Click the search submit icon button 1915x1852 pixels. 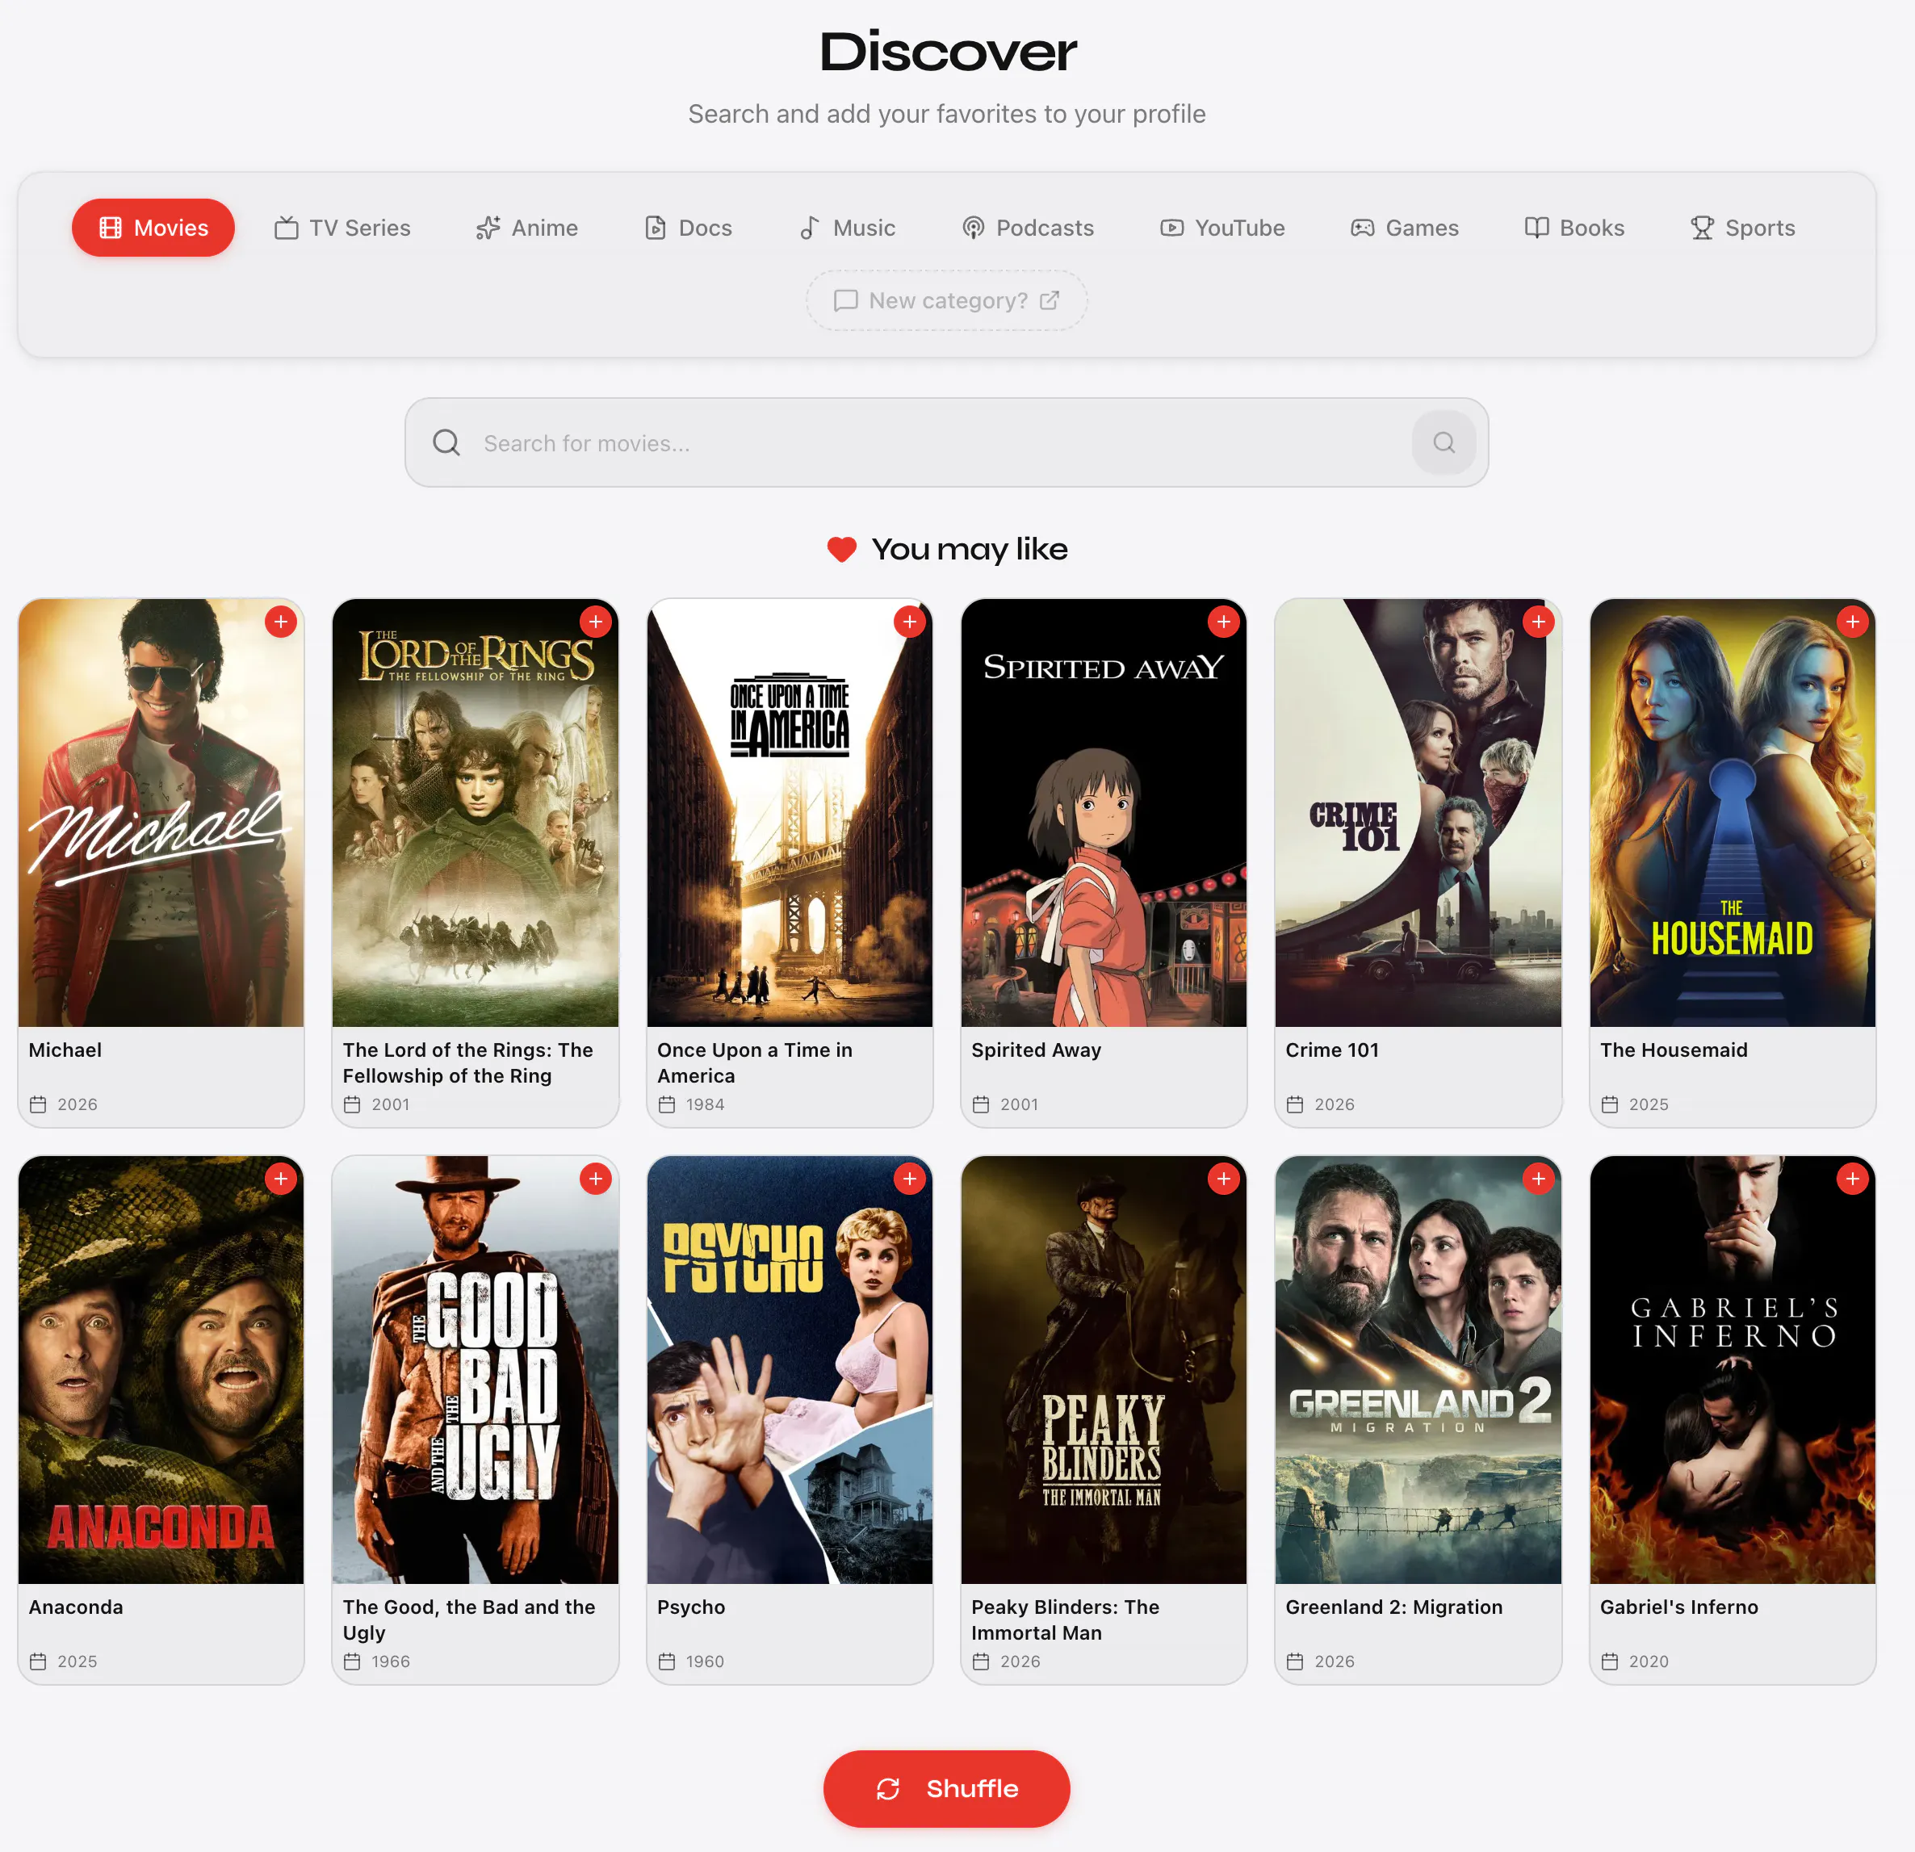[1444, 442]
